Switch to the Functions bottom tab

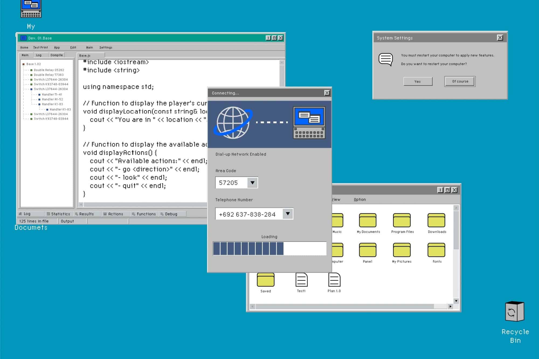pyautogui.click(x=144, y=214)
